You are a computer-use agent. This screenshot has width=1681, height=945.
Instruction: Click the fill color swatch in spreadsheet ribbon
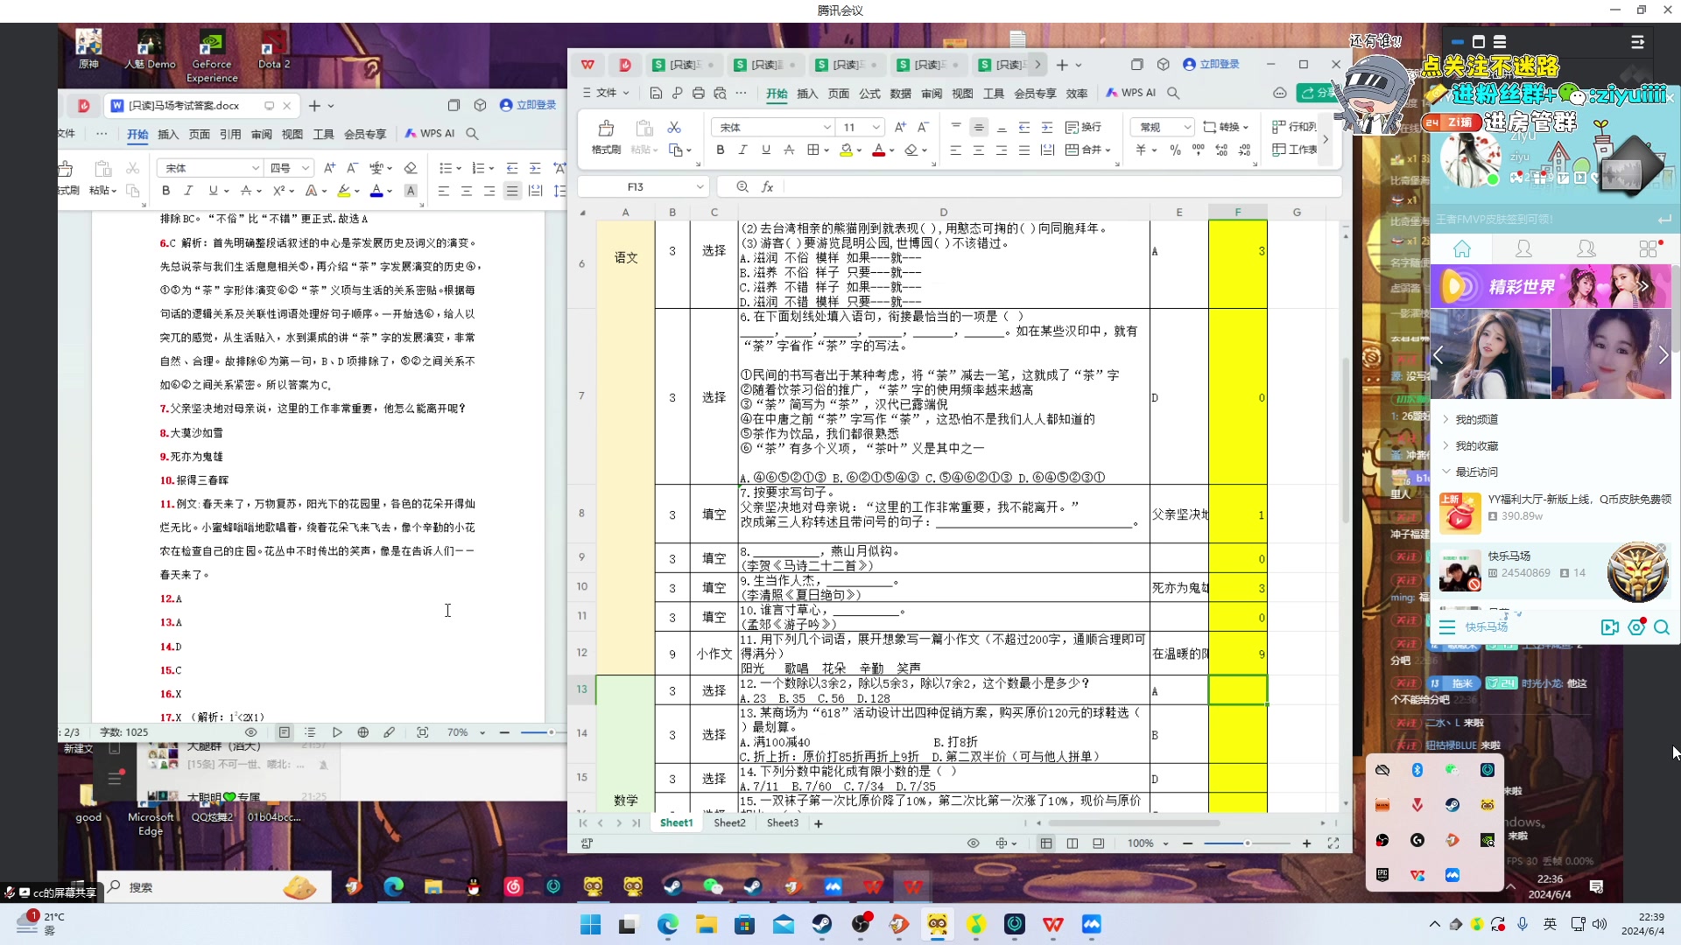coord(846,150)
